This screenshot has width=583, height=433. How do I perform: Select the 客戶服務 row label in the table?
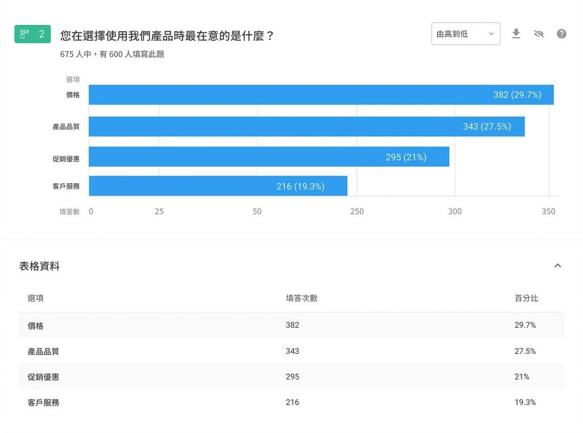[43, 402]
